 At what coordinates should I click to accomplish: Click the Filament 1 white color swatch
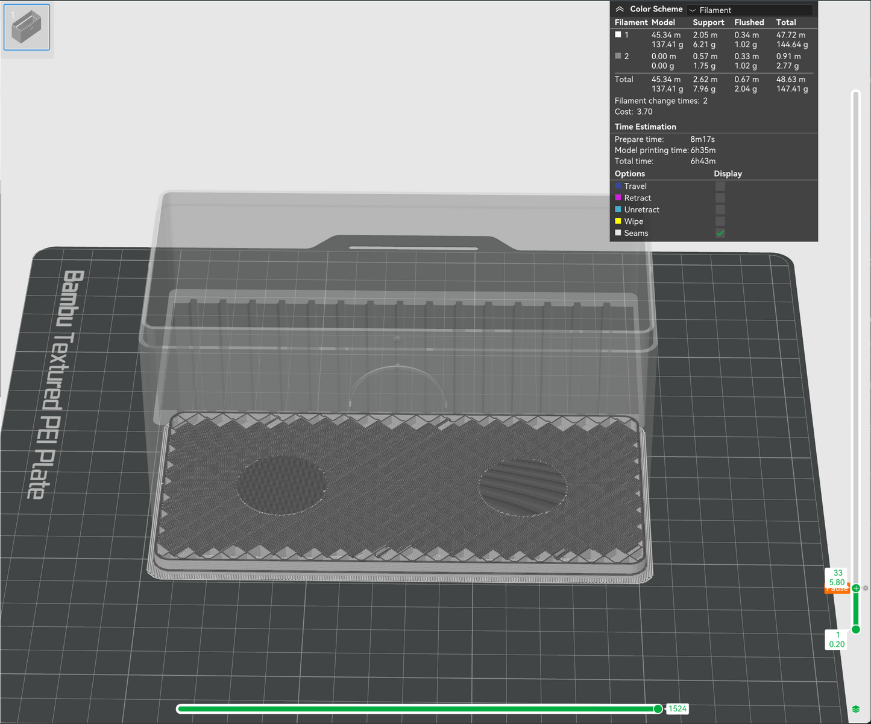click(x=618, y=34)
